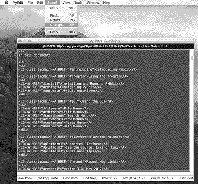This screenshot has width=198, height=184.
Task: Click the 'Edit Menu' HREF line
Action: [54, 112]
